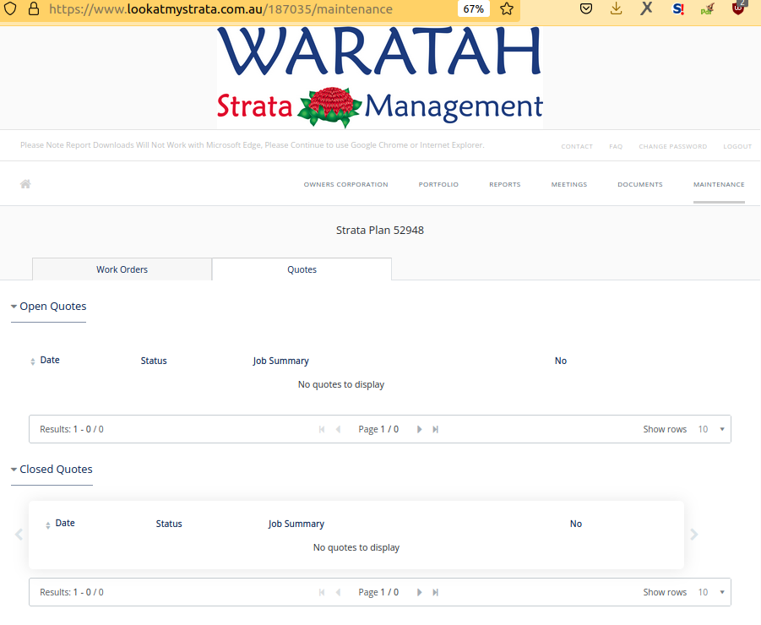The height and width of the screenshot is (625, 761).
Task: Click Status column header in Open Quotes
Action: (x=154, y=361)
